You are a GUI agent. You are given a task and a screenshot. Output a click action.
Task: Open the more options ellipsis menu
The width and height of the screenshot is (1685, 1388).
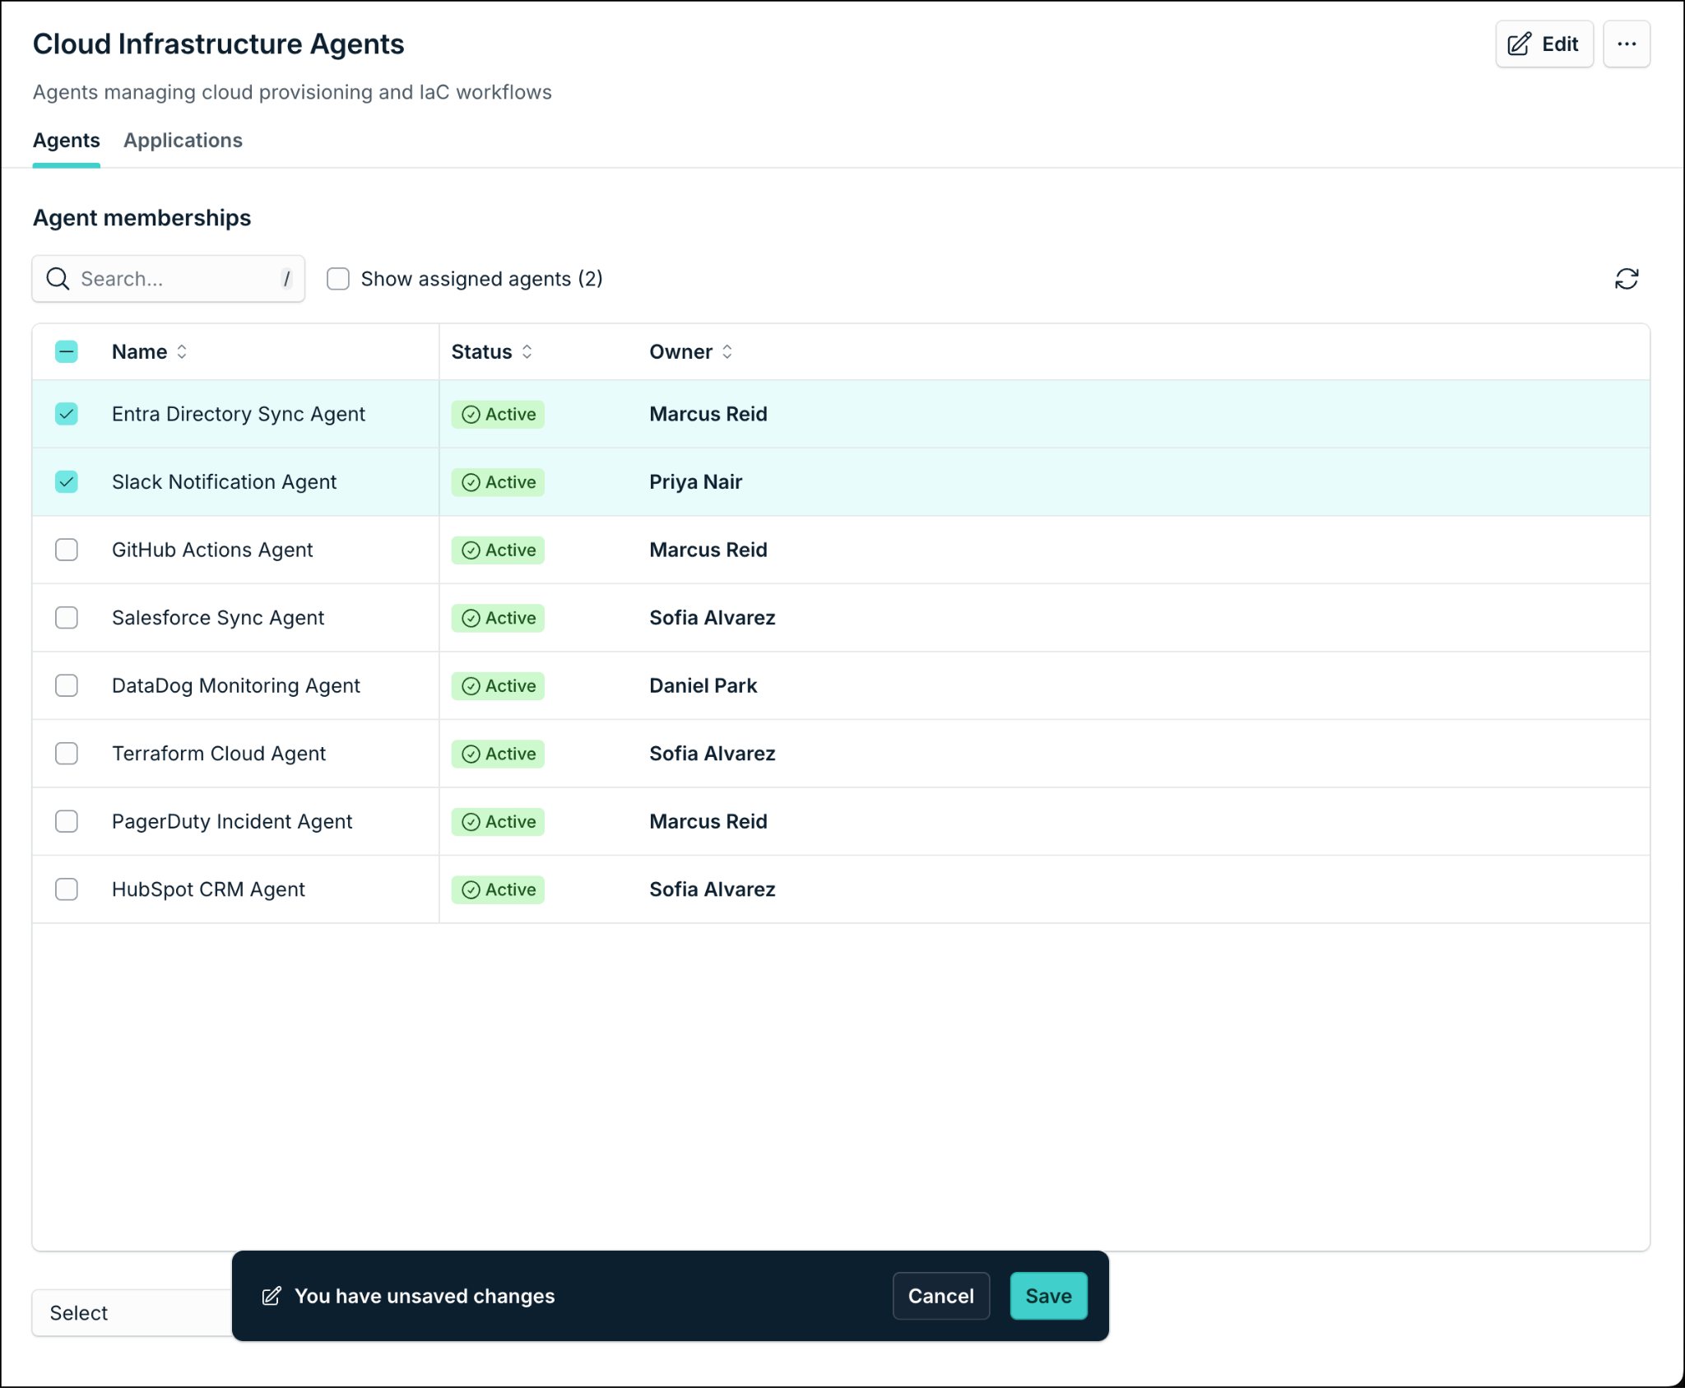1626,44
